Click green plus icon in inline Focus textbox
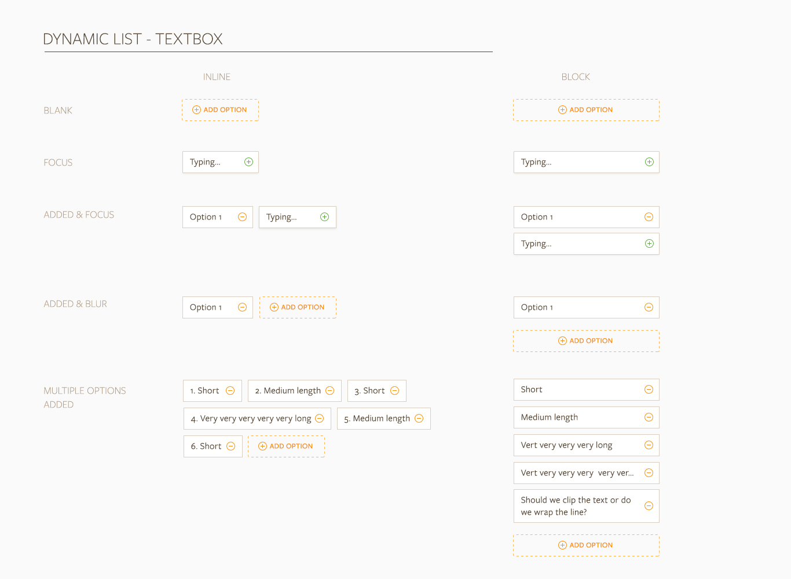The image size is (791, 579). (248, 162)
